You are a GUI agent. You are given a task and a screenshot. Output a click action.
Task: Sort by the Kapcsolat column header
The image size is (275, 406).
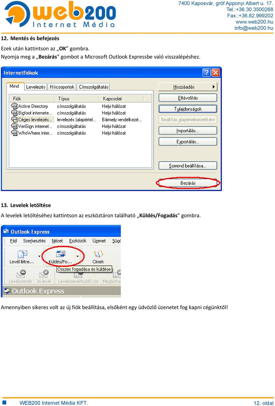tap(121, 98)
